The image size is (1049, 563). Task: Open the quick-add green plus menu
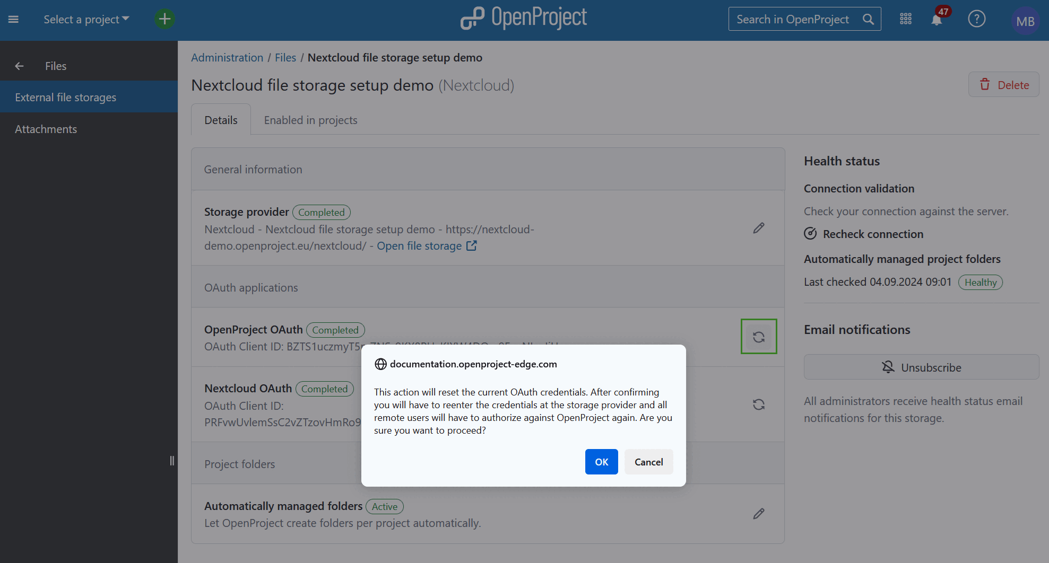pos(164,19)
